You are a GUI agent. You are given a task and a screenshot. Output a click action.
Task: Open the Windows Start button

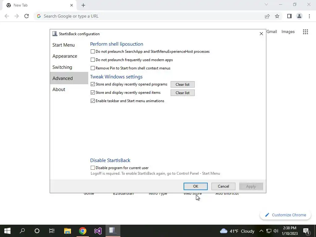(7, 231)
